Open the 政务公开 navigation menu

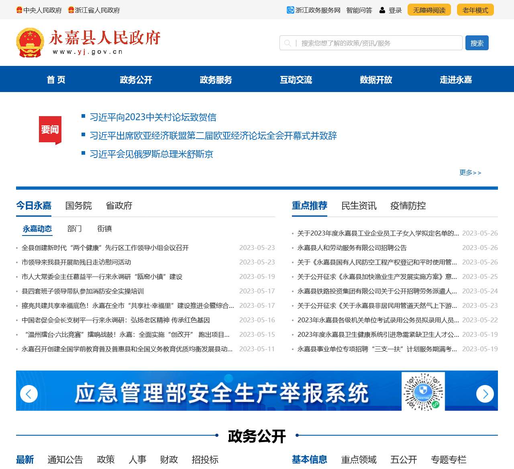click(x=136, y=80)
